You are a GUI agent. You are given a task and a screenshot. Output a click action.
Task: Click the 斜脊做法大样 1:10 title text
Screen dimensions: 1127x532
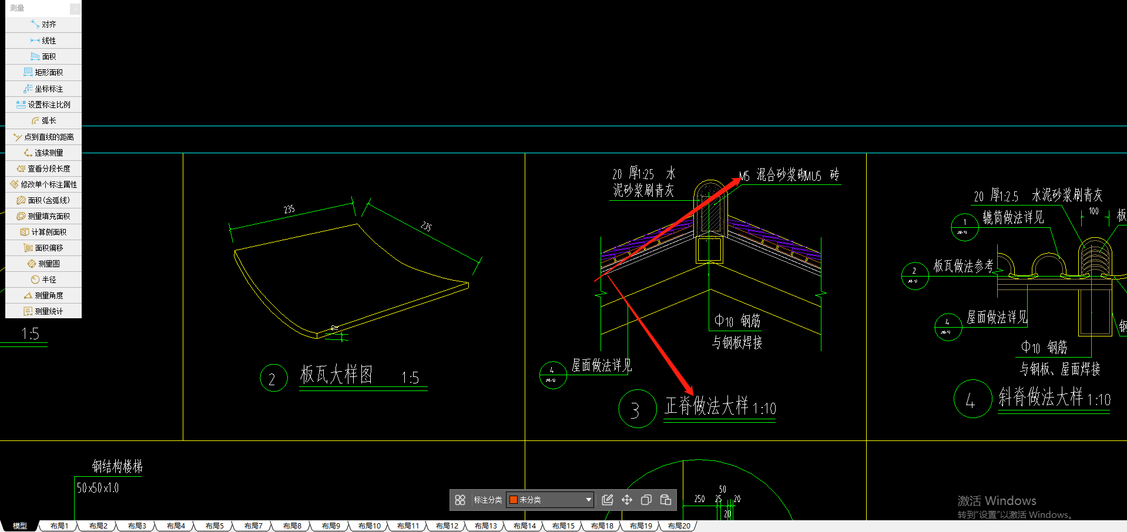pos(1055,398)
